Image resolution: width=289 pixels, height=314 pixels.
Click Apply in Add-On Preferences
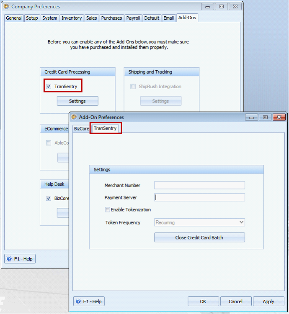[x=268, y=301]
